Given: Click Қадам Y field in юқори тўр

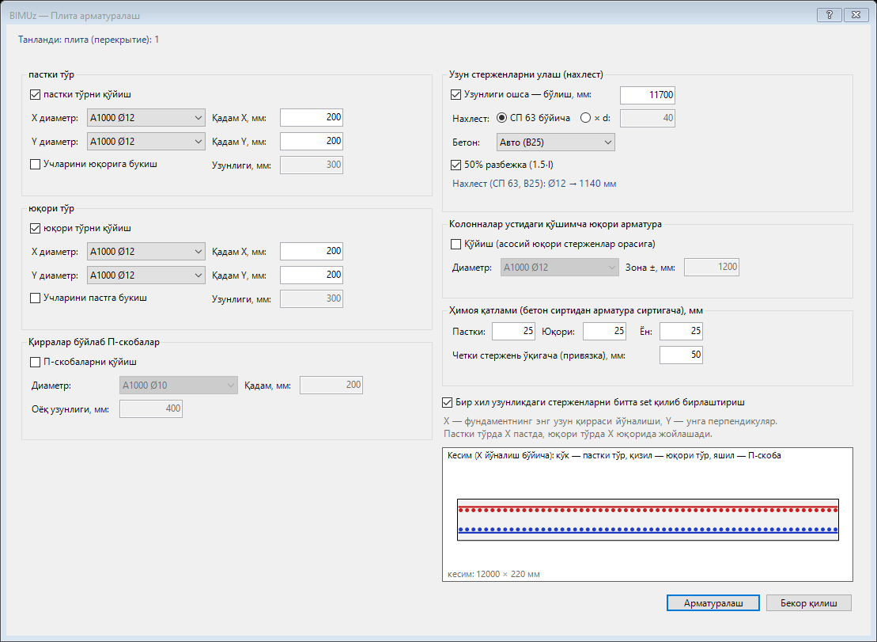Looking at the screenshot, I should (311, 275).
